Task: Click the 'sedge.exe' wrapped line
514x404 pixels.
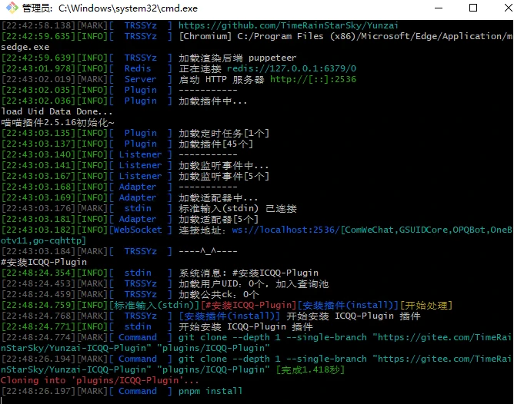Action: pos(25,47)
